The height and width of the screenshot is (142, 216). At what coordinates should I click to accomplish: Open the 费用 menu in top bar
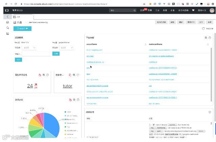(150, 10)
